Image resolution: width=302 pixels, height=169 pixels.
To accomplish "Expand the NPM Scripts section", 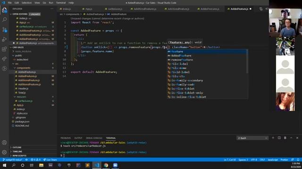I will tap(19, 155).
